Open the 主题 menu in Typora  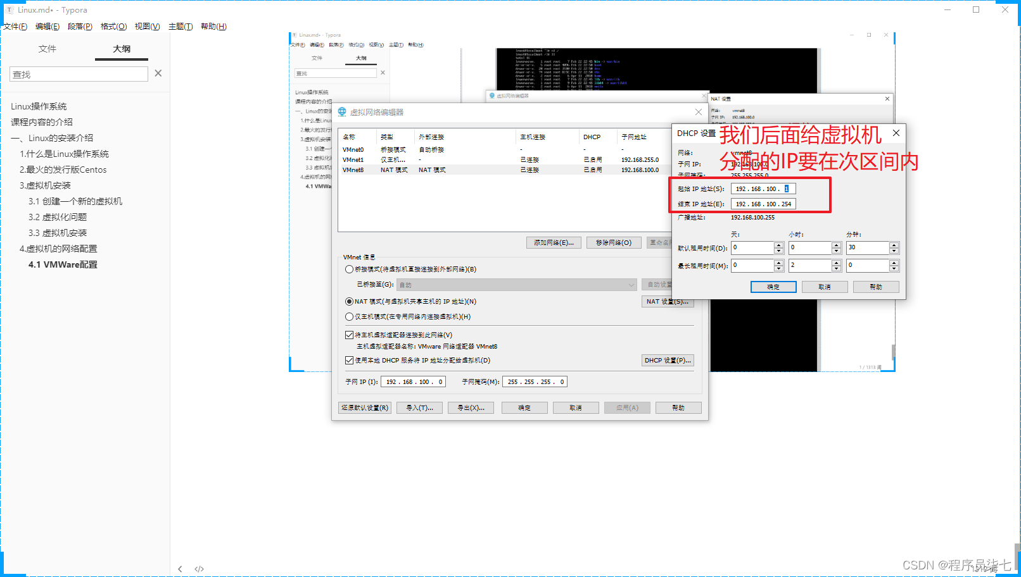click(180, 26)
